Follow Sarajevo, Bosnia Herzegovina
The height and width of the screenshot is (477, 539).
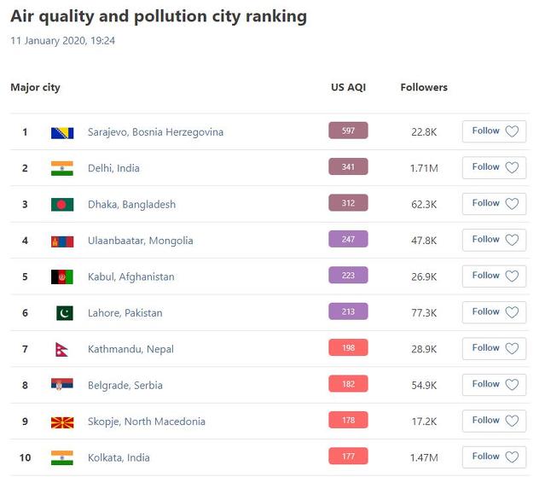click(x=494, y=131)
